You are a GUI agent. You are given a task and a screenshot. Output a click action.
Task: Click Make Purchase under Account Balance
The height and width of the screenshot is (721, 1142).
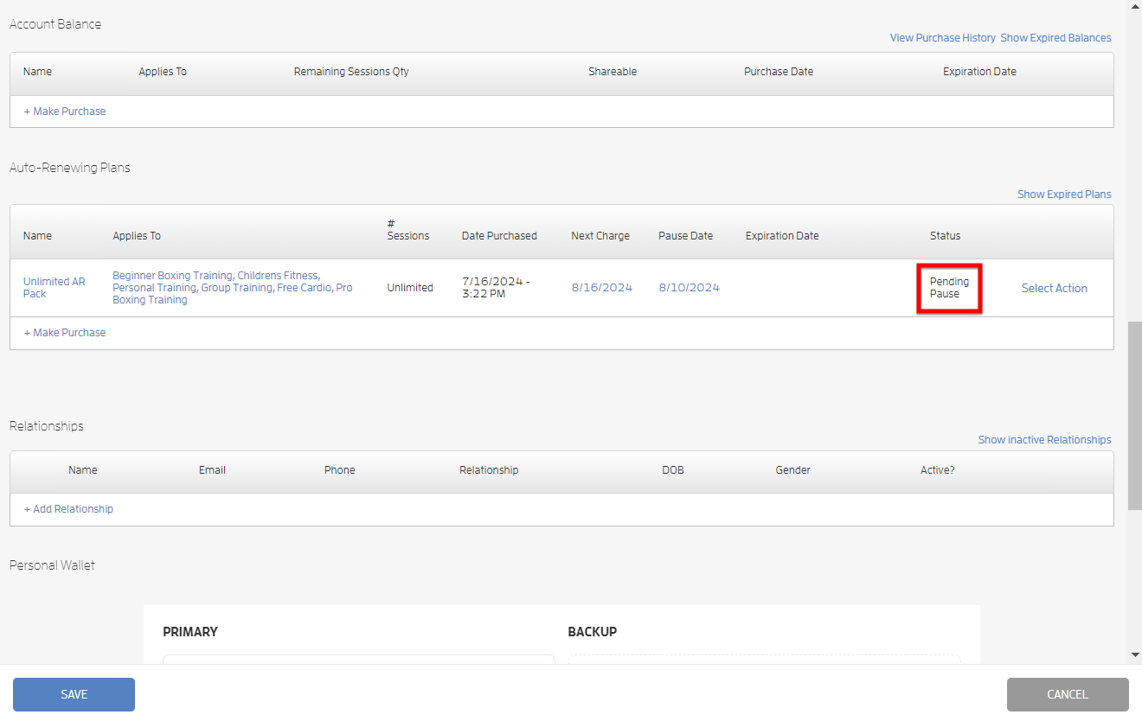65,112
